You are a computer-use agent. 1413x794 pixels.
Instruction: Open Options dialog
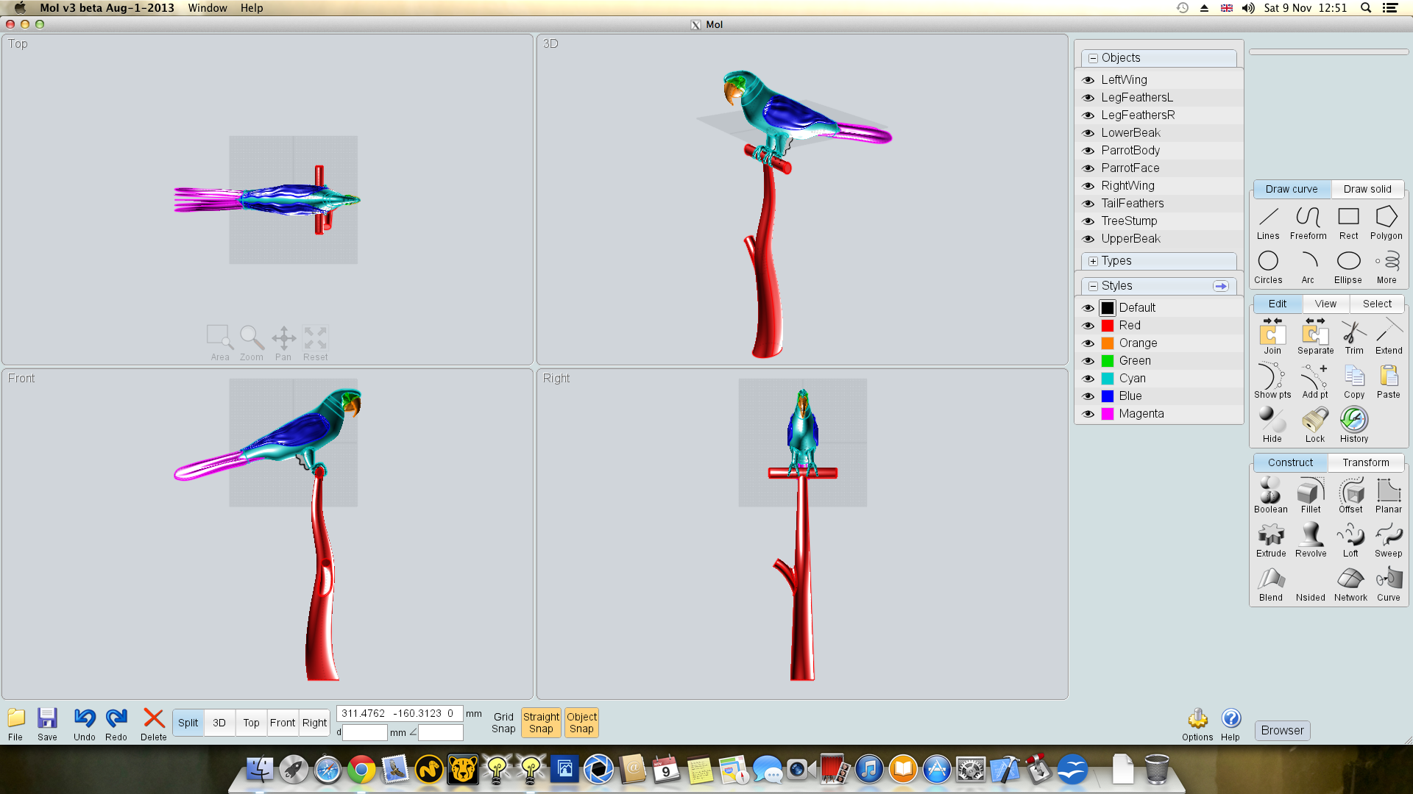[x=1197, y=724]
